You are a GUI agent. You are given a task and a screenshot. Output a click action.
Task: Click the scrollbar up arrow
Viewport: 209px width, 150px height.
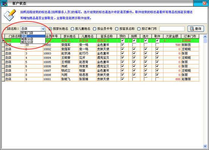[x=205, y=37]
